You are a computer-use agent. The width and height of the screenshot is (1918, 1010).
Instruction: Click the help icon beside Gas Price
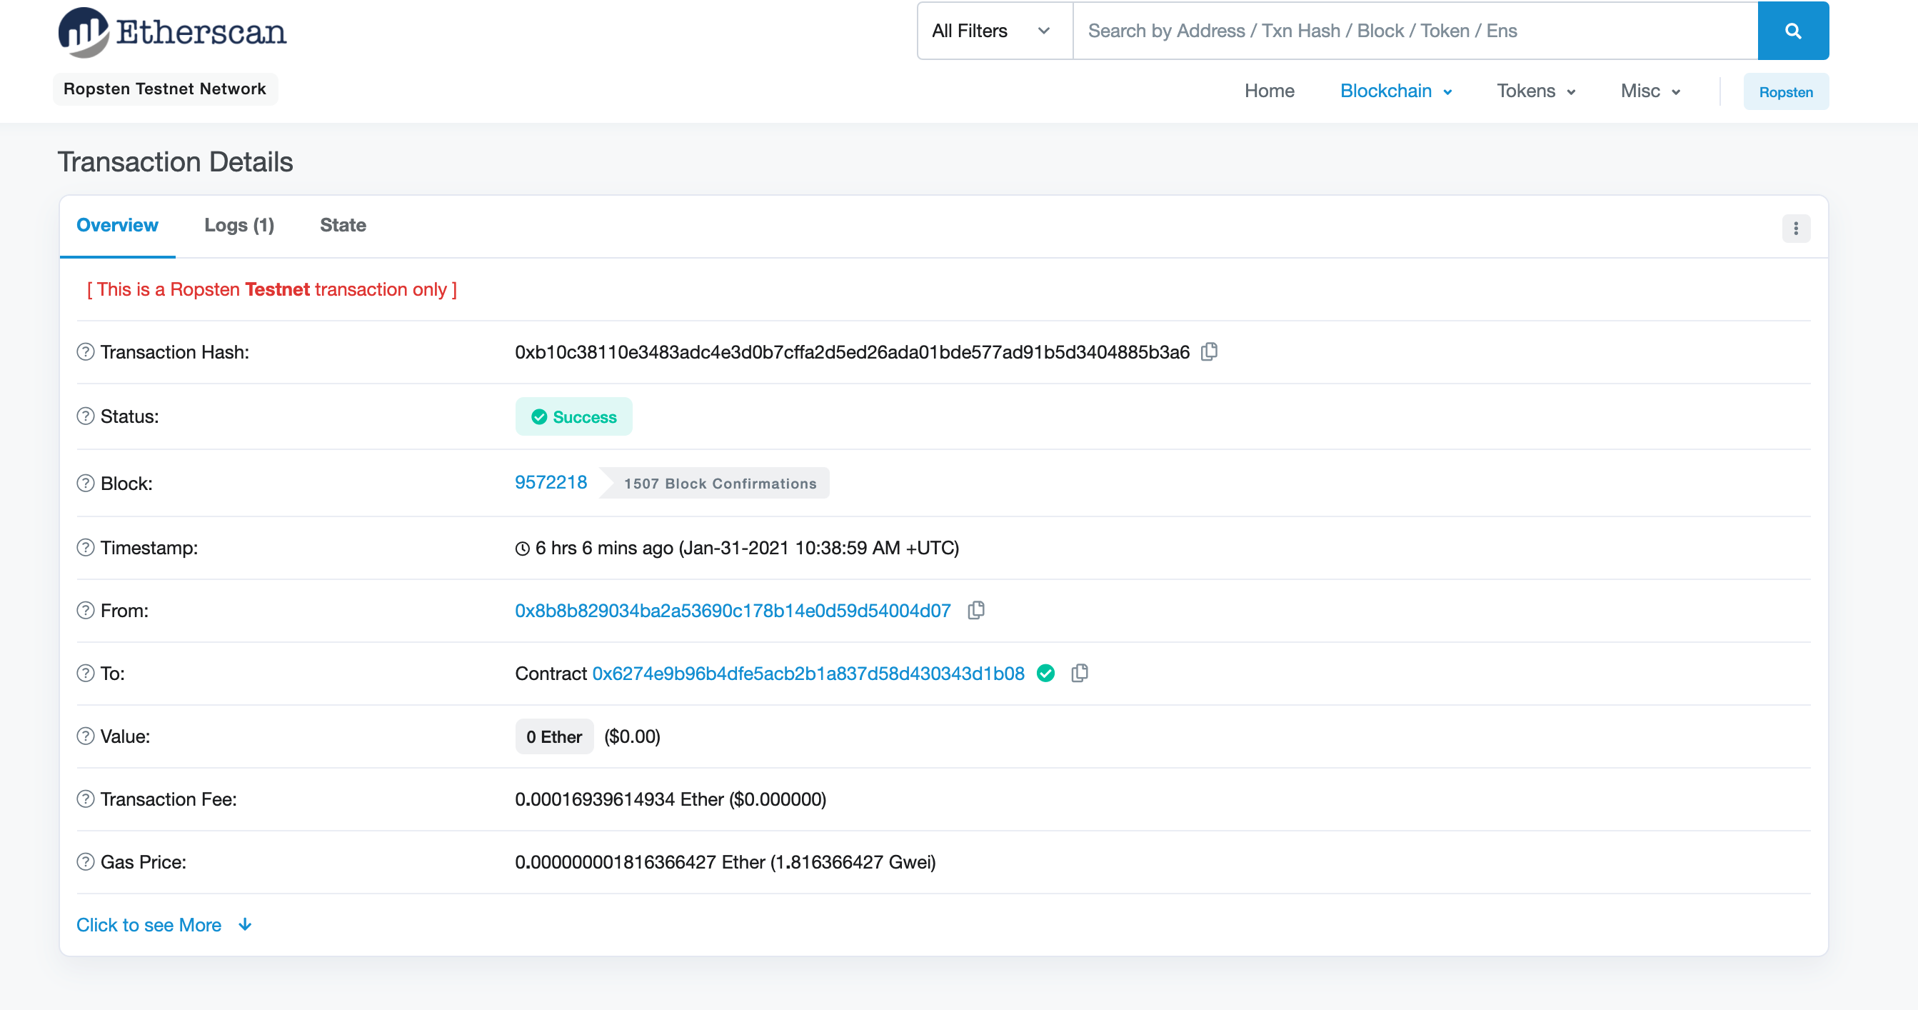pyautogui.click(x=86, y=861)
